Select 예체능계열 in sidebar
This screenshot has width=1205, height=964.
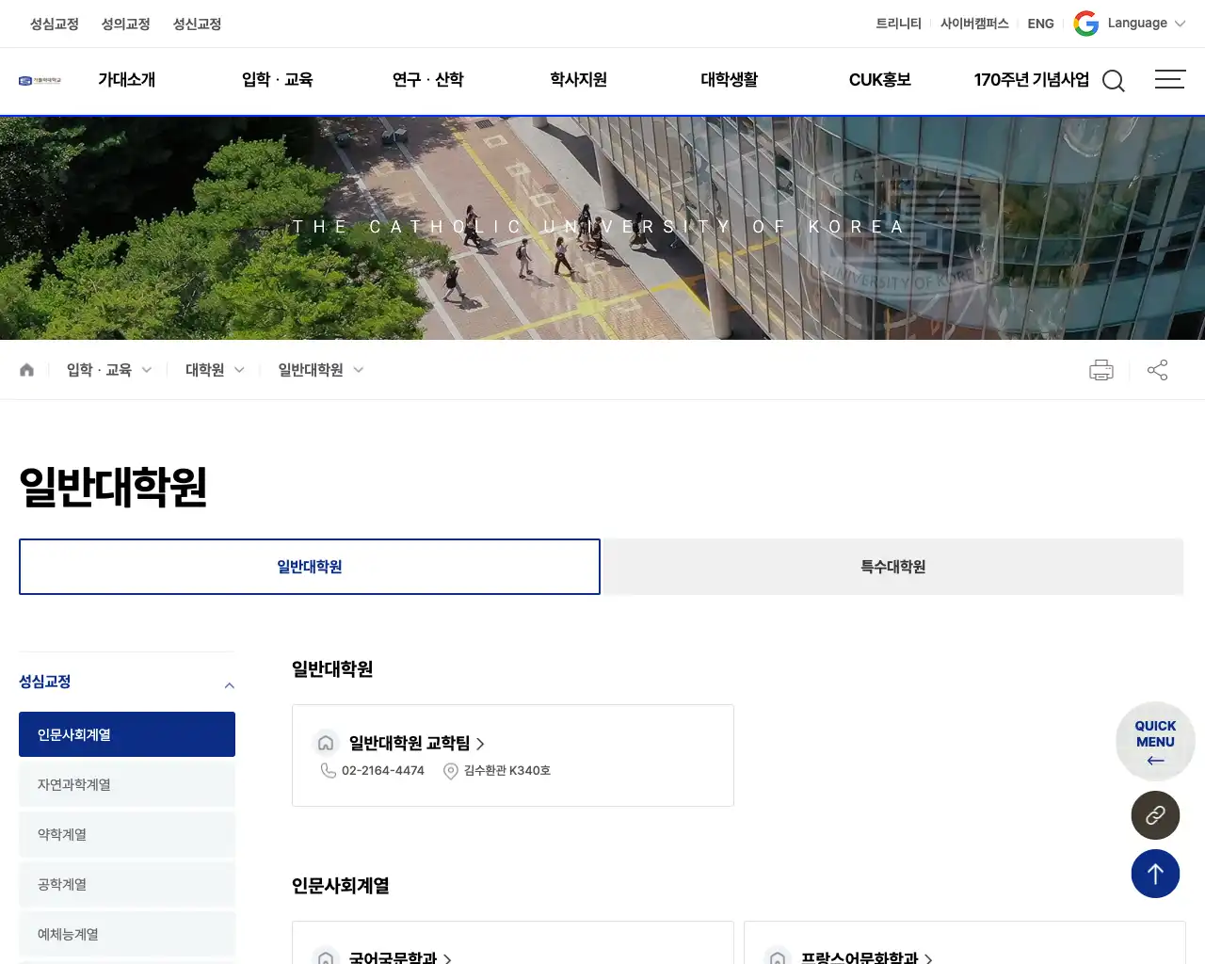(x=127, y=934)
